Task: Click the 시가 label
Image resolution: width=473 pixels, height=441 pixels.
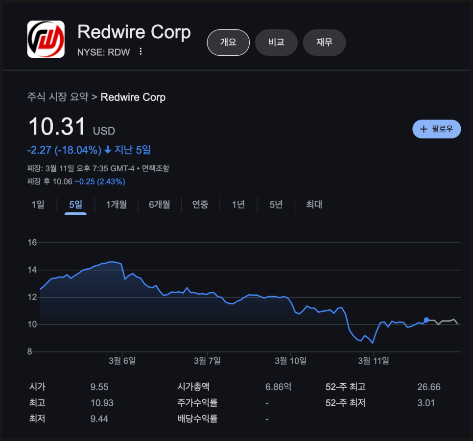Action: pyautogui.click(x=37, y=387)
